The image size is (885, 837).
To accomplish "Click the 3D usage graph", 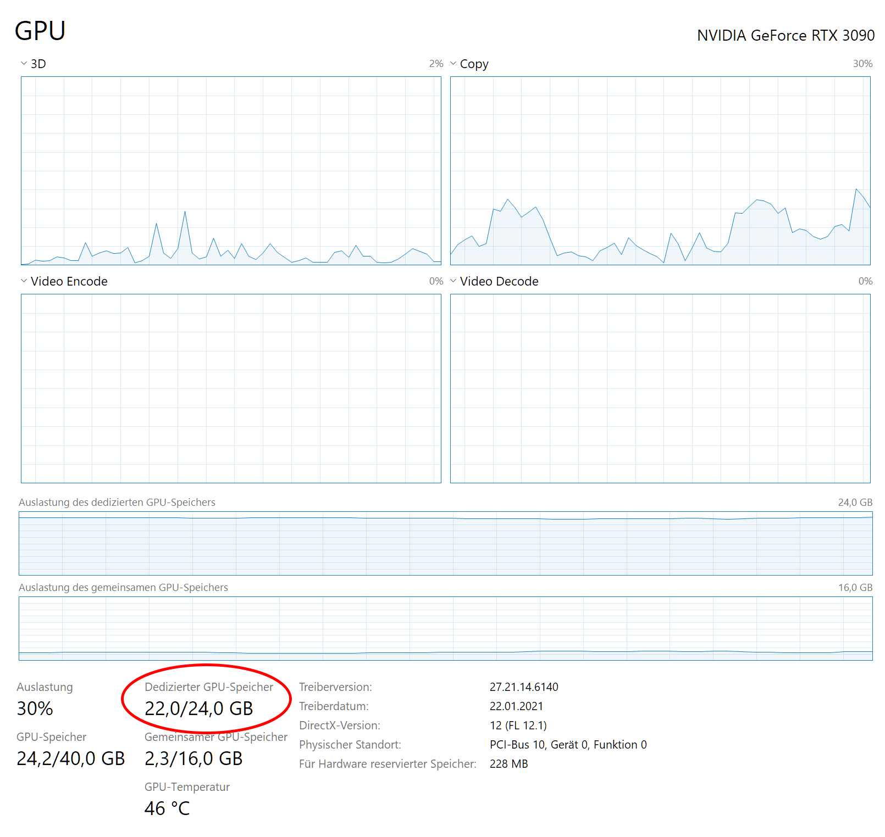I will (231, 171).
